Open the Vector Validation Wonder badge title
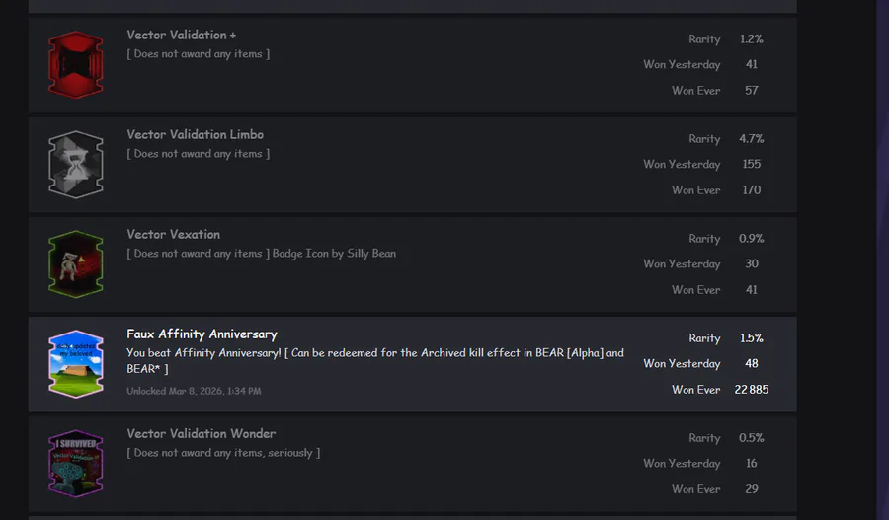 (x=202, y=434)
